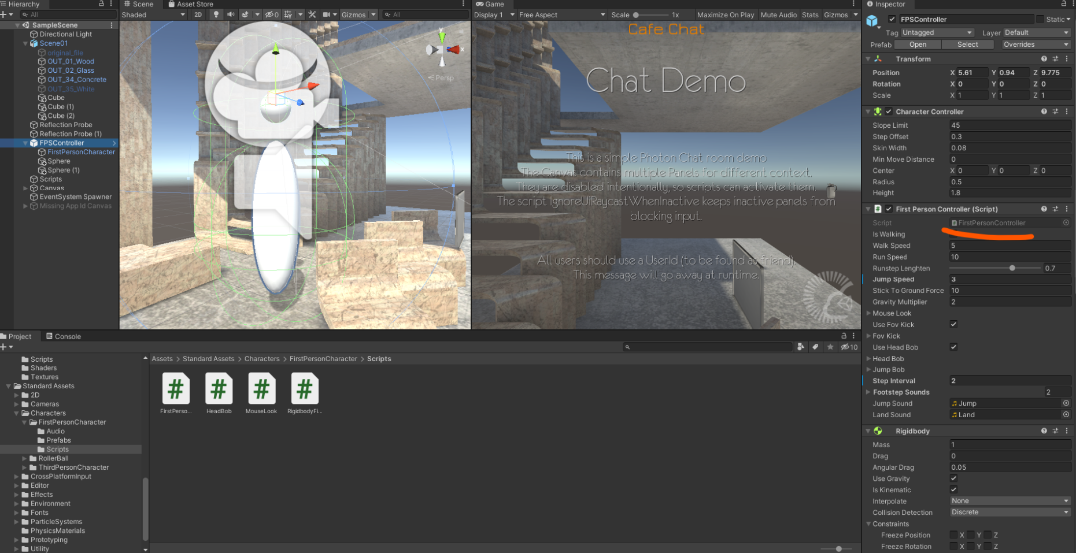The width and height of the screenshot is (1076, 553).
Task: Disable the Use Fov Kick checkbox
Action: click(x=953, y=324)
